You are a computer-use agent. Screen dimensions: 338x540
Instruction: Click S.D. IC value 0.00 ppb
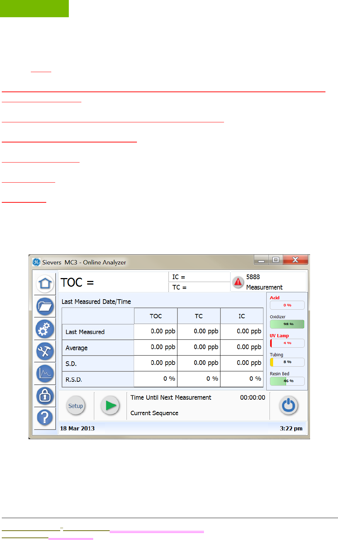coord(242,363)
